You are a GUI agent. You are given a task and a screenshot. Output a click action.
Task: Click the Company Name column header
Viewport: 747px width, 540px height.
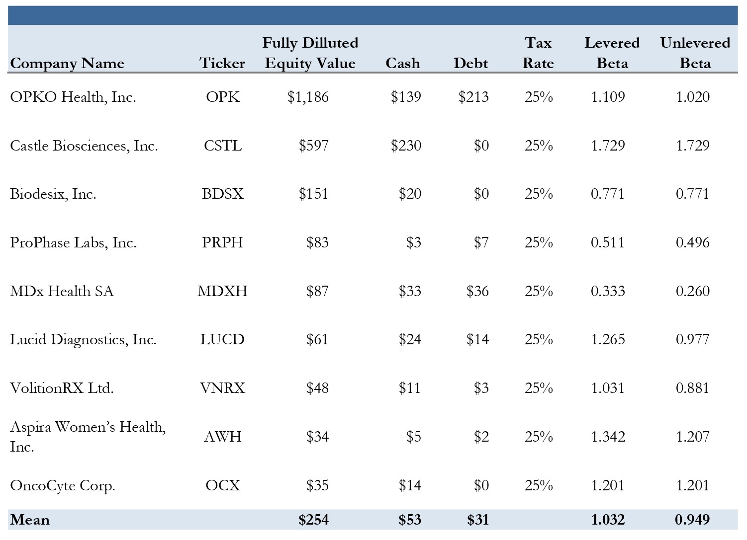67,64
